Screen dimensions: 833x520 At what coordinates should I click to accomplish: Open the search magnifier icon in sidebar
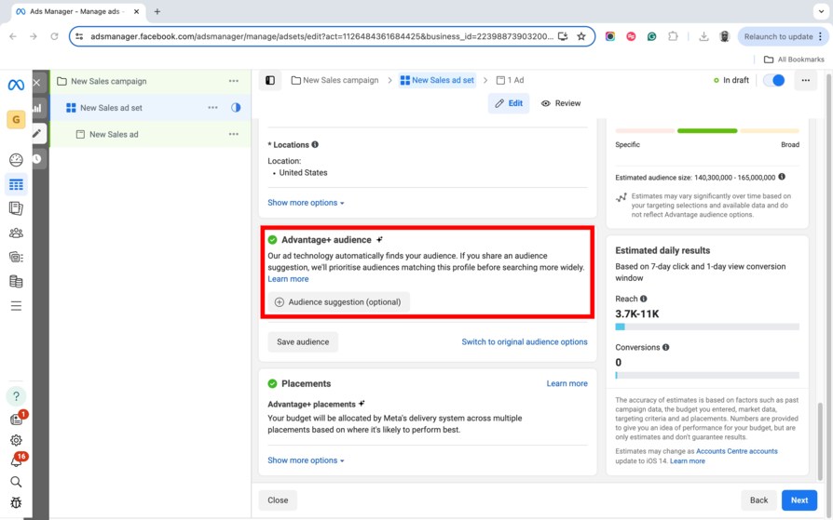[16, 481]
